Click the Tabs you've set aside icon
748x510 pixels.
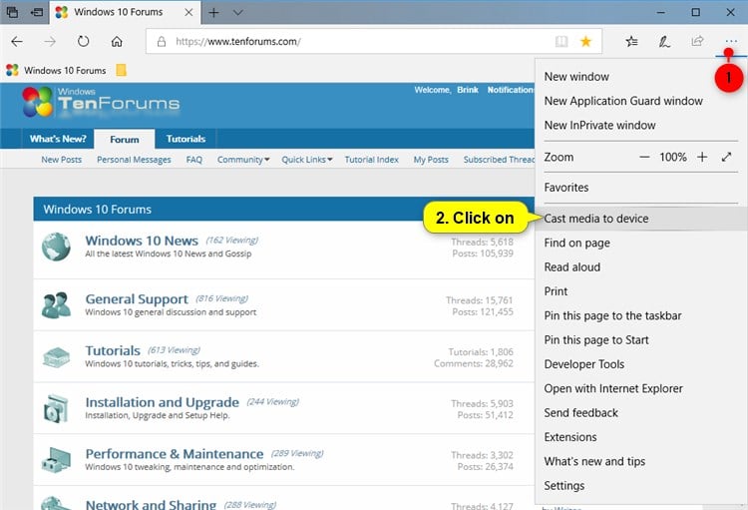pyautogui.click(x=12, y=12)
